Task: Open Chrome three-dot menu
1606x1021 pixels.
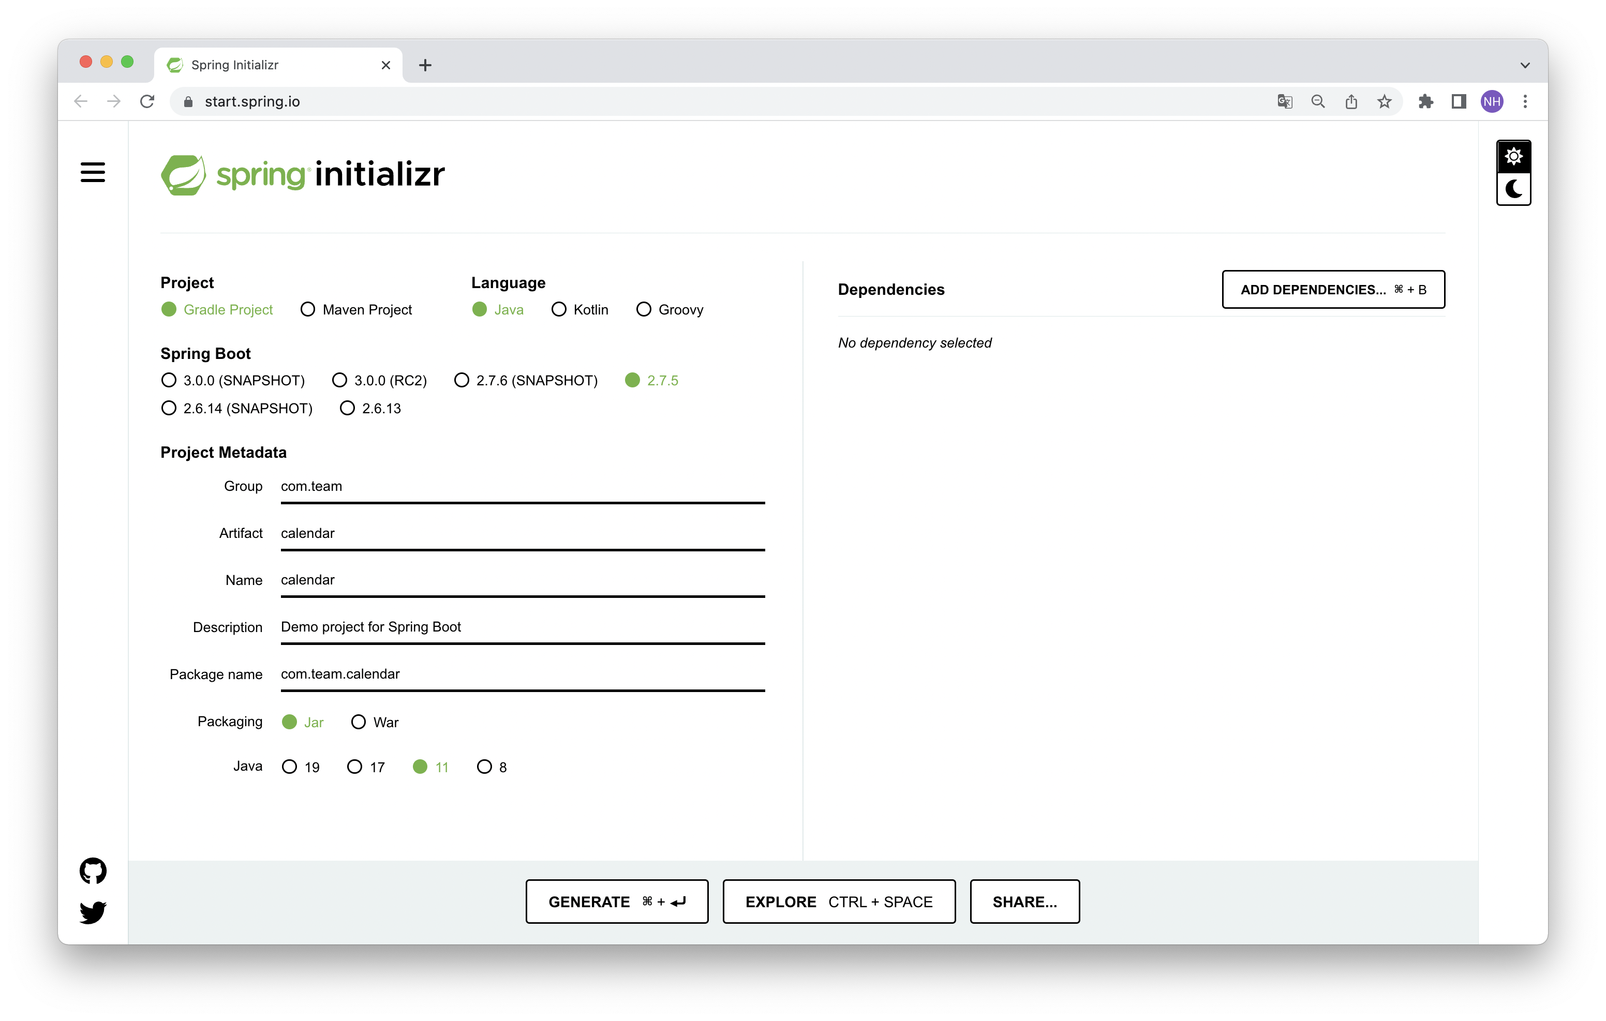Action: tap(1525, 101)
